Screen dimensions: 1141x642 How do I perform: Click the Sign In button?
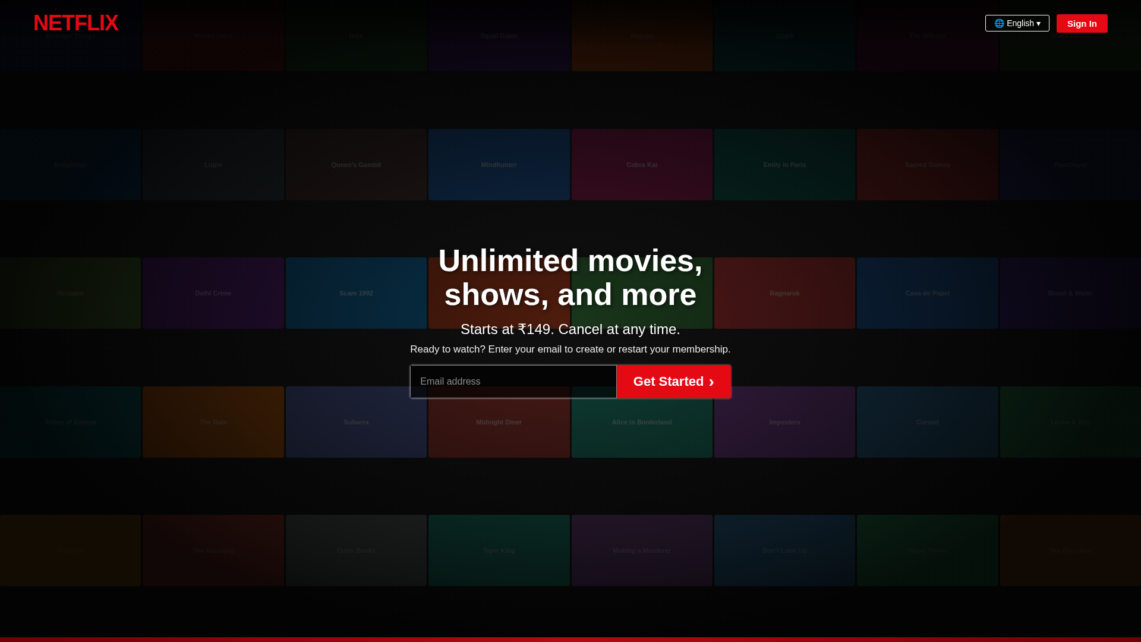(x=1082, y=23)
